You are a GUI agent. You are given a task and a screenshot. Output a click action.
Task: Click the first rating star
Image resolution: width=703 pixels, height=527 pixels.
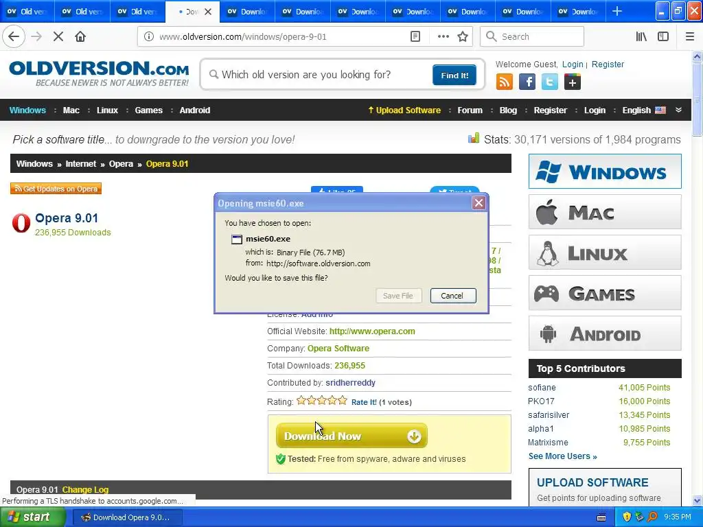[301, 400]
